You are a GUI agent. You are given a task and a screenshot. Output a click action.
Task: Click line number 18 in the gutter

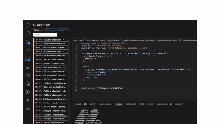click(76, 91)
